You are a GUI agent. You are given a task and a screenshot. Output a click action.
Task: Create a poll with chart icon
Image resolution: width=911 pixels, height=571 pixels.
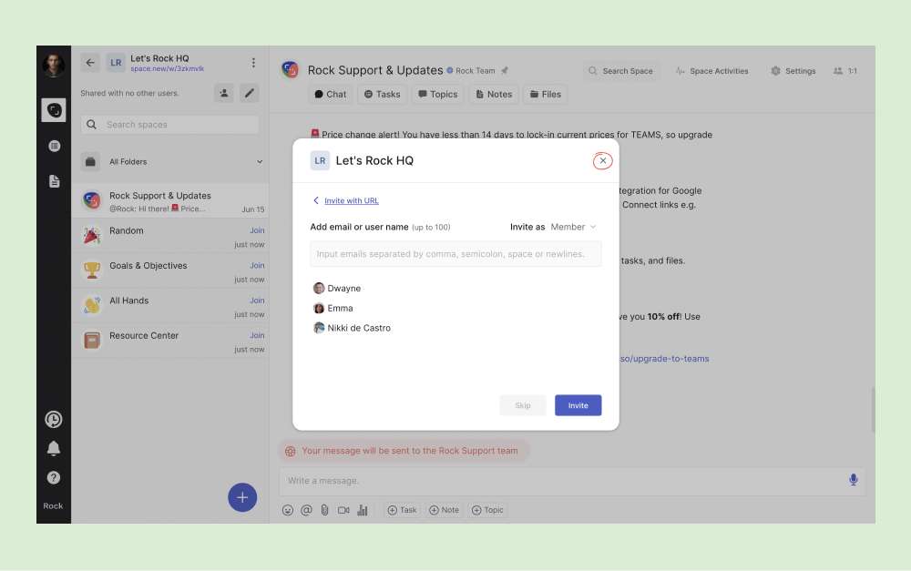pyautogui.click(x=363, y=510)
